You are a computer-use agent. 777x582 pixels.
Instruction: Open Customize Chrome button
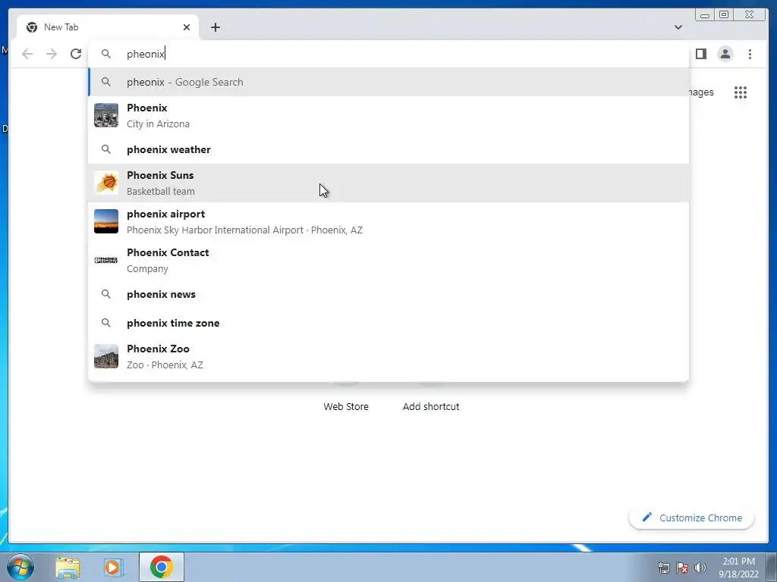pyautogui.click(x=692, y=518)
